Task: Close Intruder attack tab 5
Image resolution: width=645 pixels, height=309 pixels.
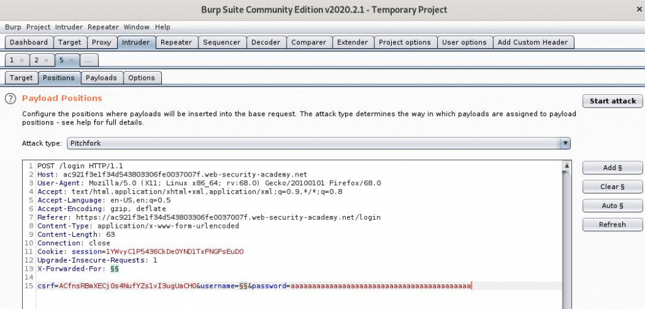Action: pyautogui.click(x=71, y=60)
